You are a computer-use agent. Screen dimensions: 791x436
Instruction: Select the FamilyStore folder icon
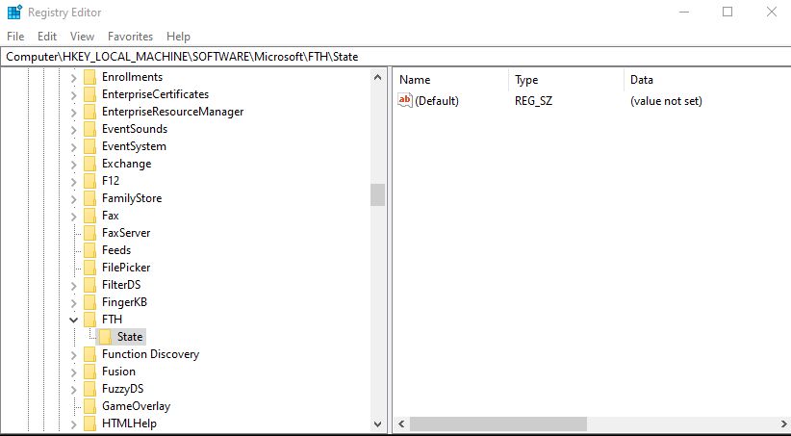pos(89,198)
